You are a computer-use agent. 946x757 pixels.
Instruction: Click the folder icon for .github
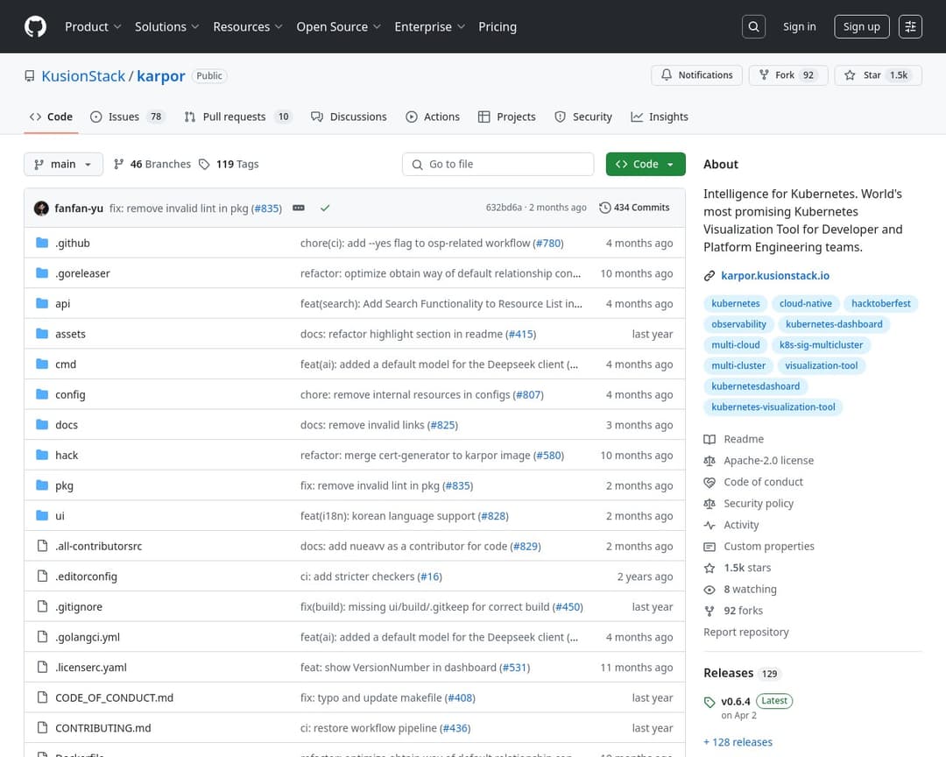pos(42,243)
